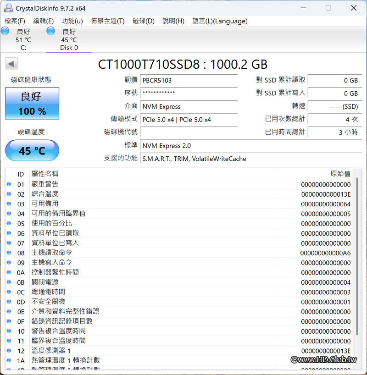367x375 pixels.
Task: Click the 對 SSD 累計寫入 value 0 GB
Action: point(335,93)
